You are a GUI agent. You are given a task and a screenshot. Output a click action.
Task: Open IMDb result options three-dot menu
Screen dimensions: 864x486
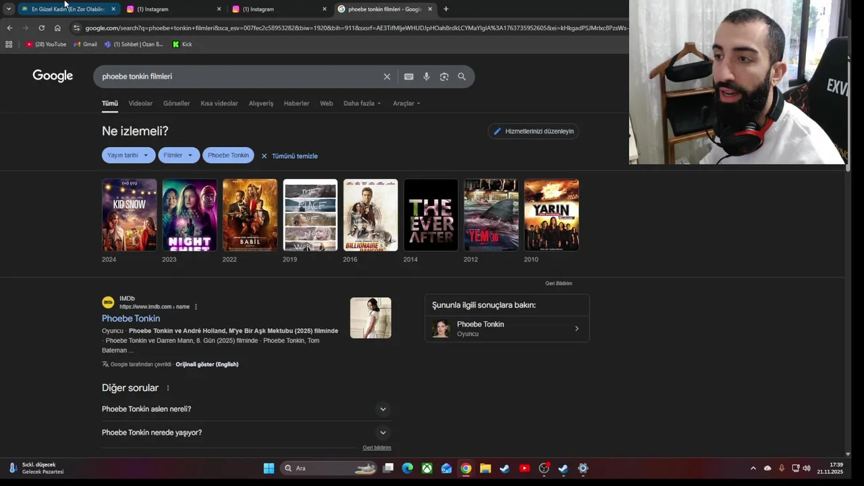click(196, 307)
